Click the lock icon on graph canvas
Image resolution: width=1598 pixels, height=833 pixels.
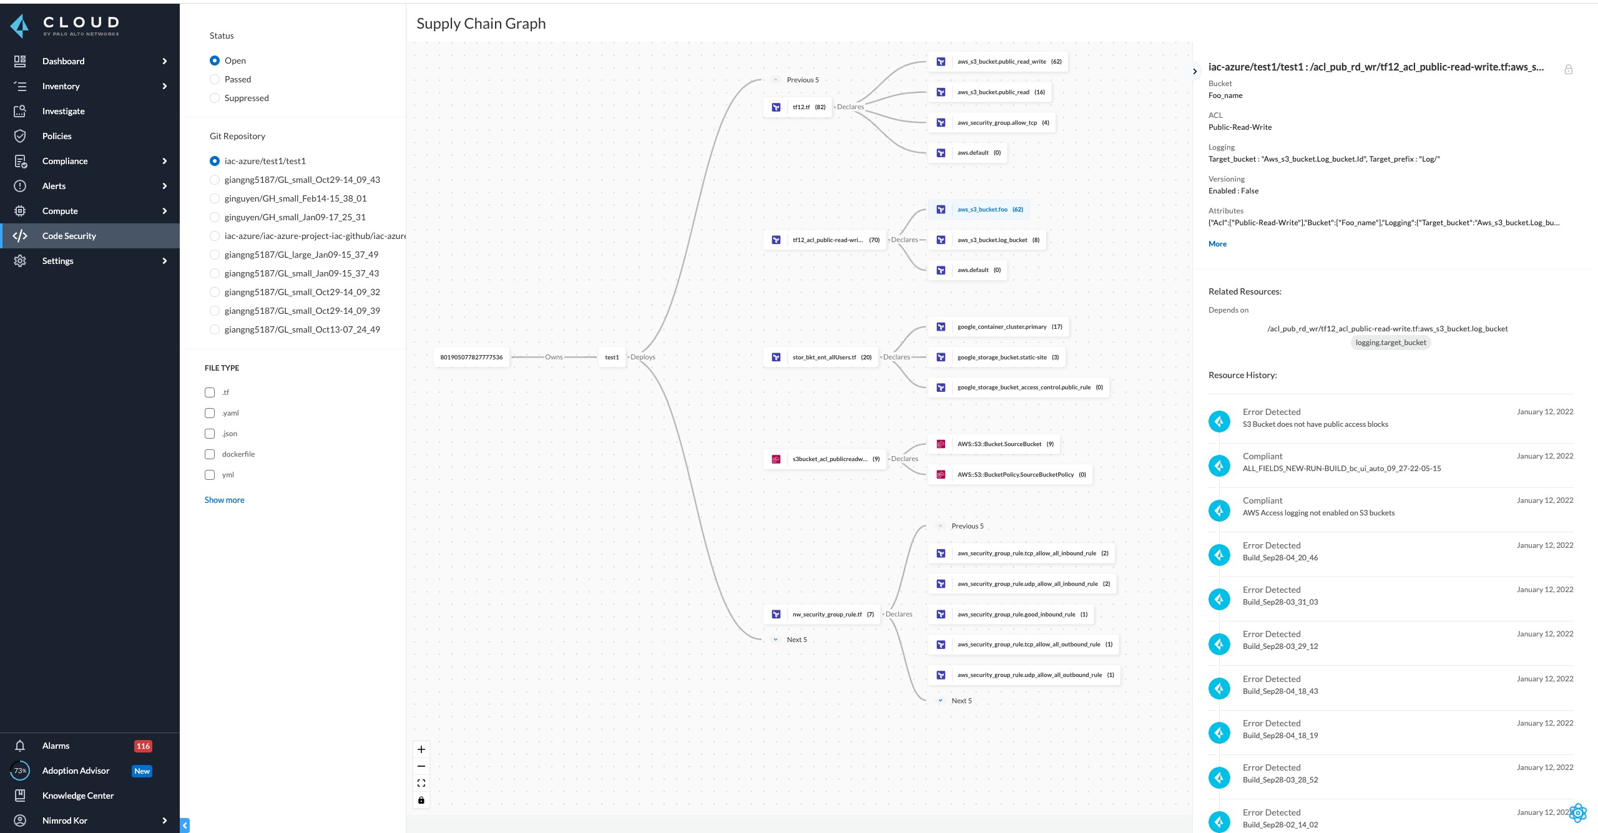point(421,799)
